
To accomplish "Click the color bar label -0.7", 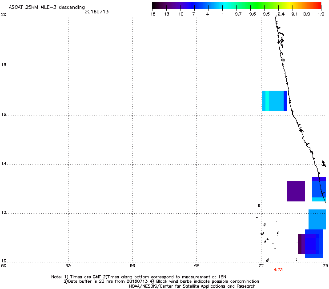I will click(x=237, y=14).
